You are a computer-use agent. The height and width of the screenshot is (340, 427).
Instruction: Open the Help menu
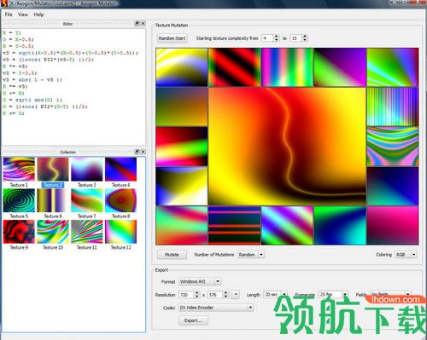click(38, 14)
